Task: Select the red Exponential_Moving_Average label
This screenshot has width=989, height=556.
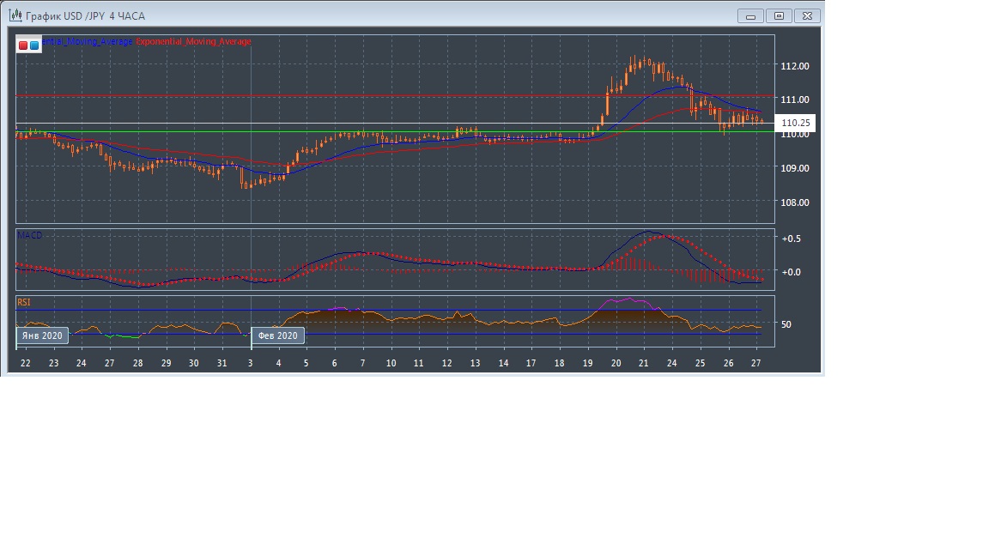Action: pyautogui.click(x=194, y=41)
